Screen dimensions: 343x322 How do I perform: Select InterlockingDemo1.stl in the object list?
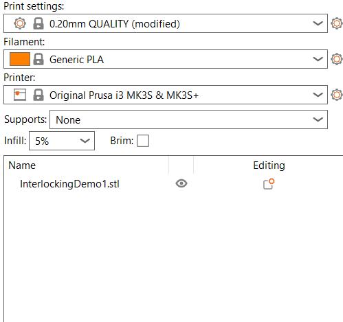[x=69, y=184]
